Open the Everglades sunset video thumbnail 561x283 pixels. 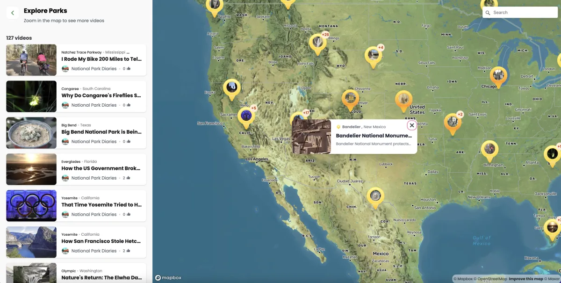31,169
